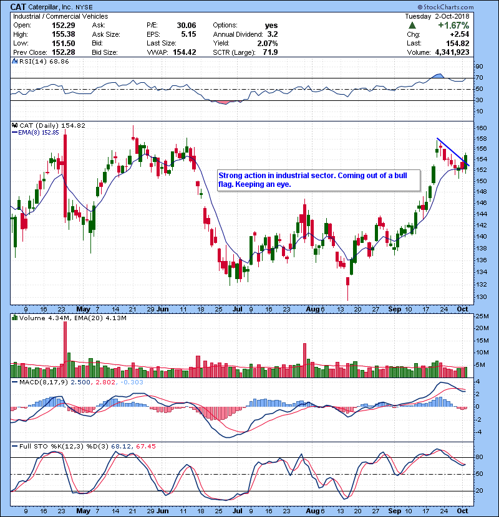Click the green up-triangle price change icon

tap(412, 26)
